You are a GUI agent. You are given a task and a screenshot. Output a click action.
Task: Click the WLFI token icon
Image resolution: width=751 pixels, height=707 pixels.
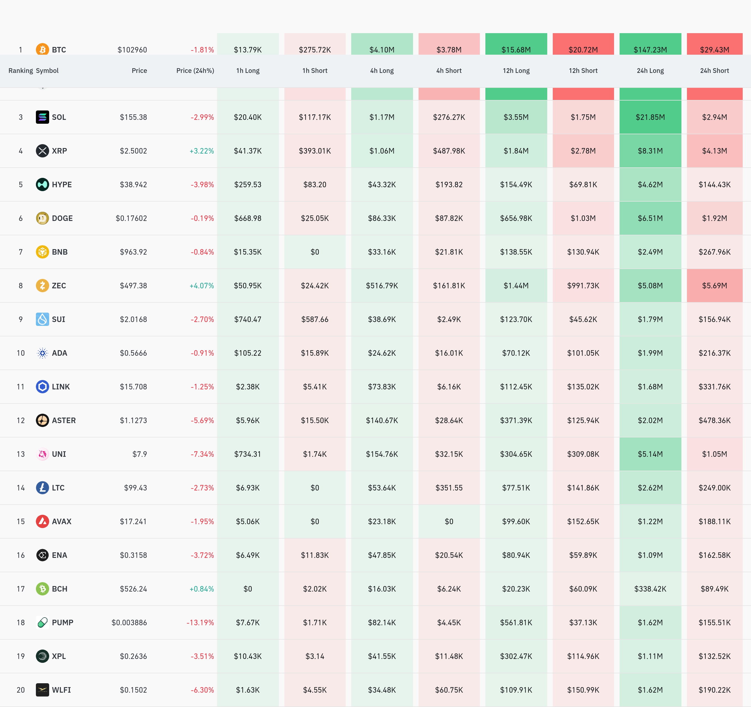coord(42,690)
